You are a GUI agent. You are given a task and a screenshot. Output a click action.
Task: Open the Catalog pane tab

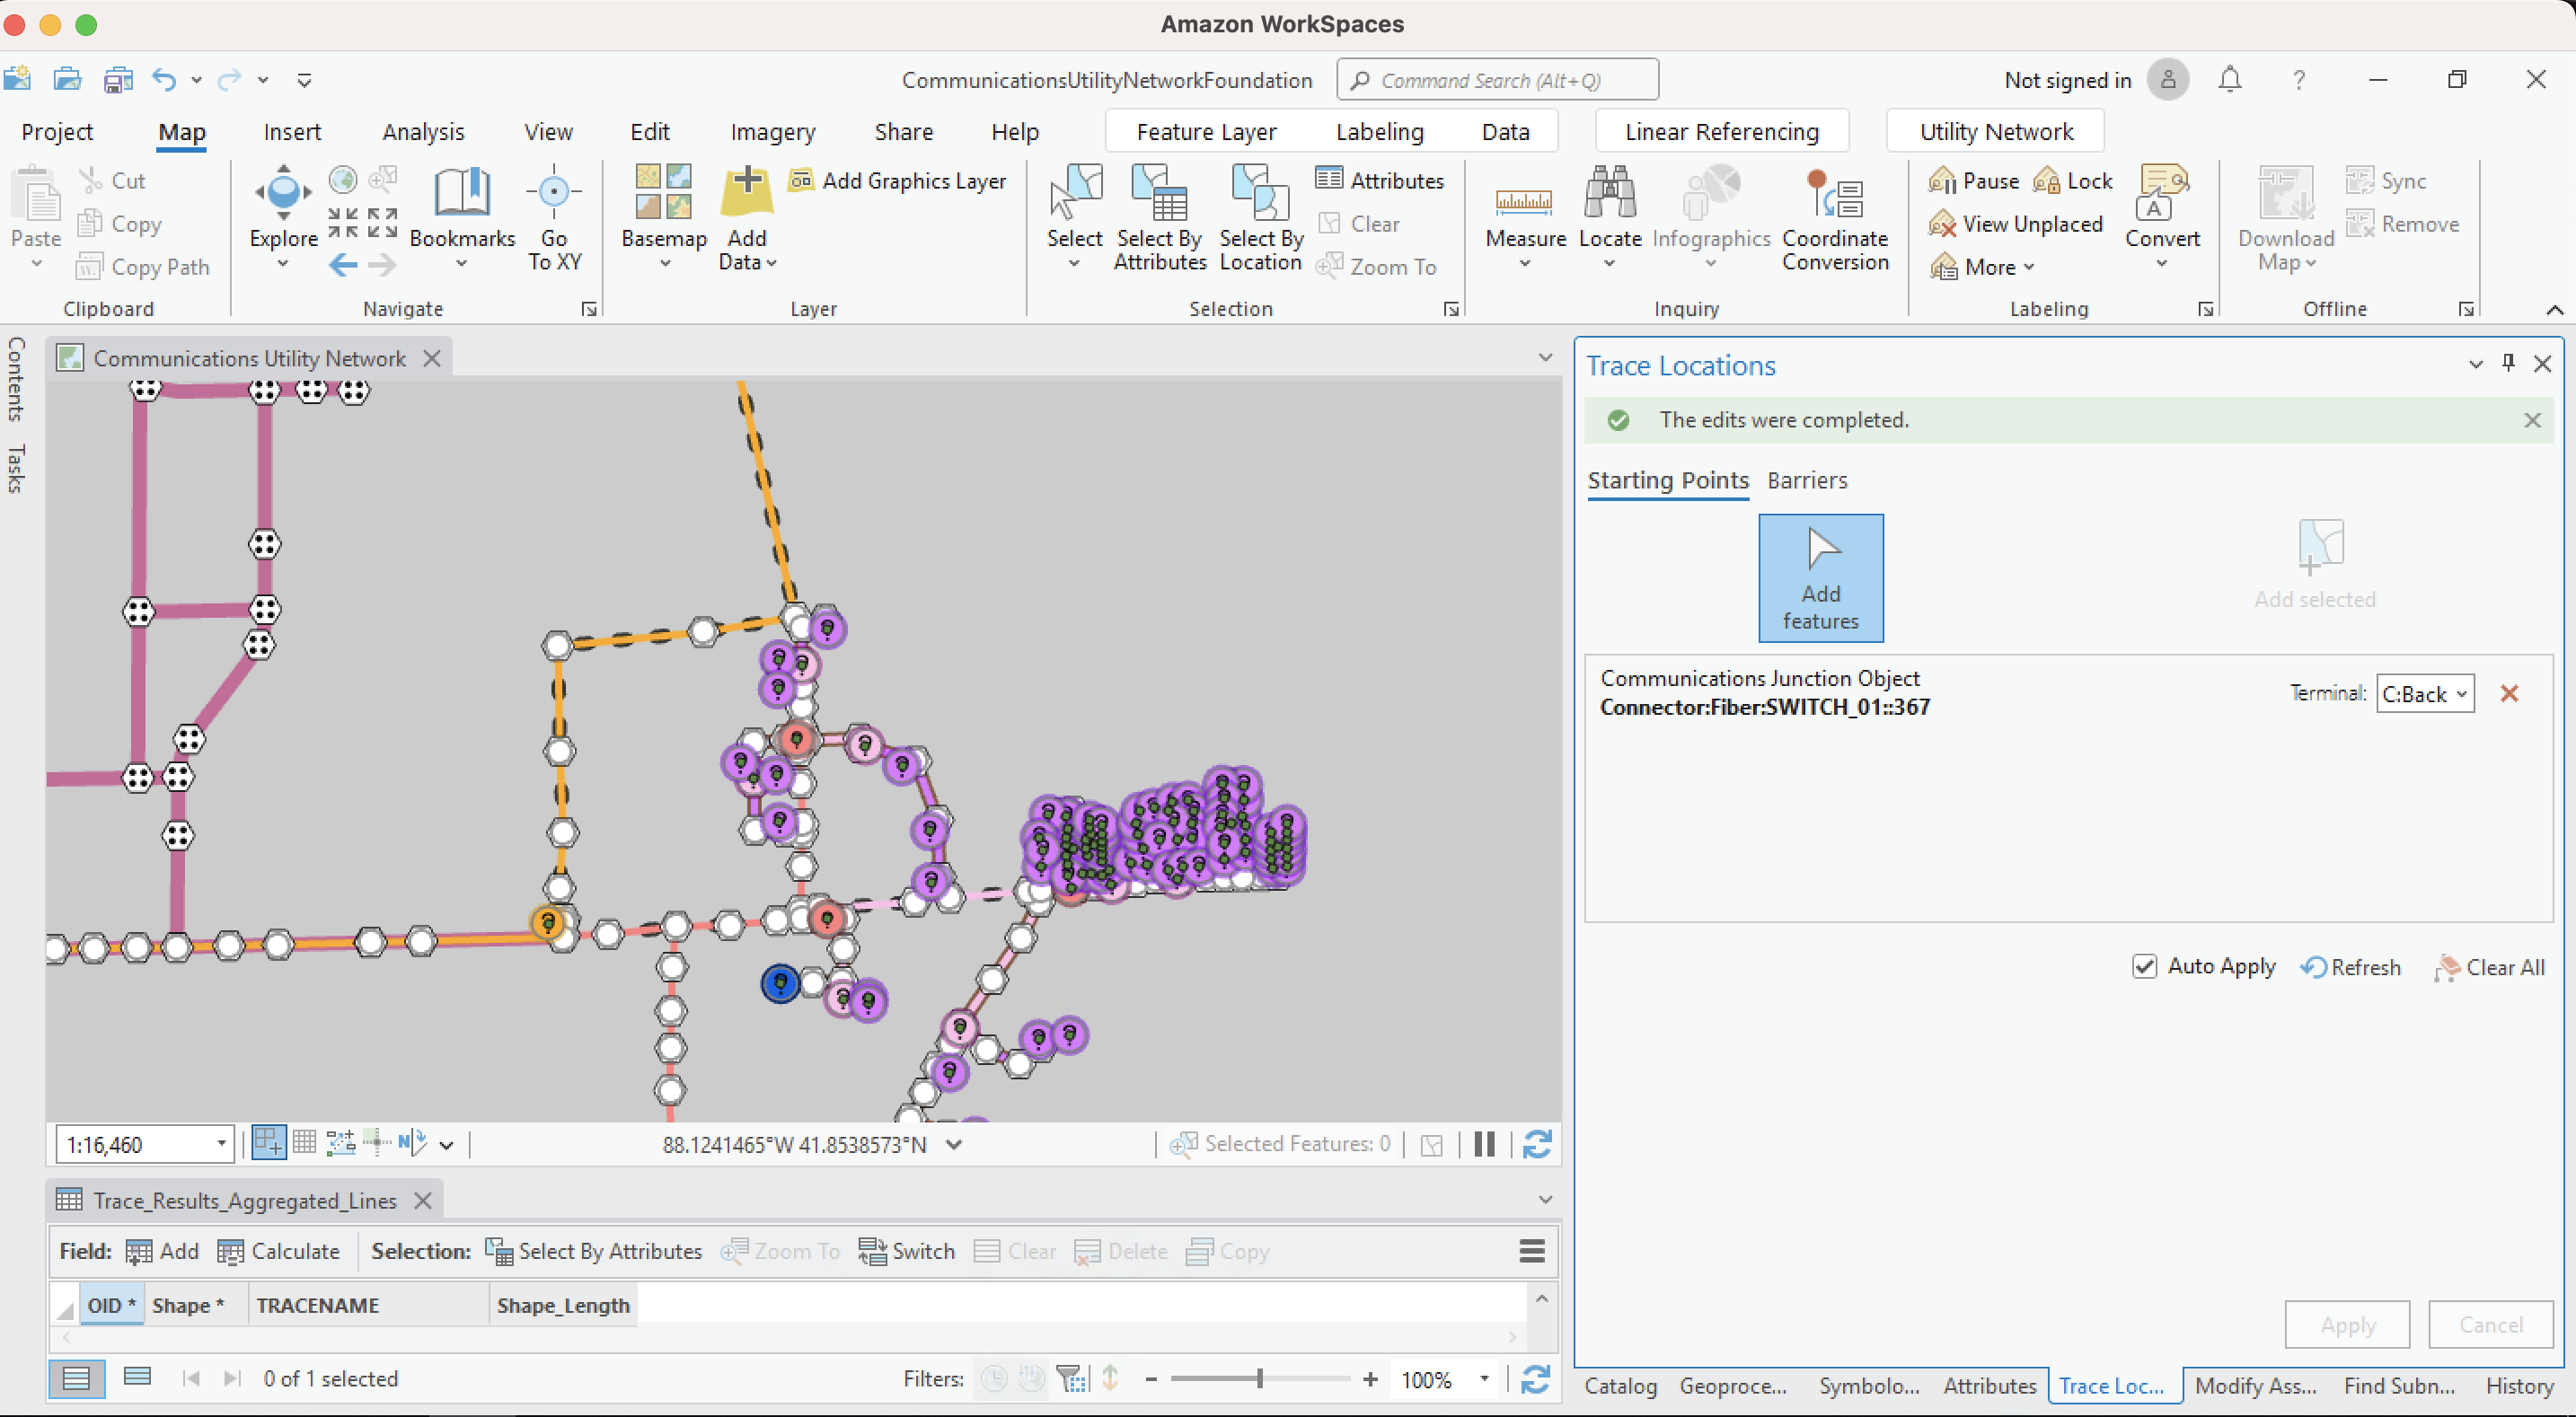(1620, 1386)
